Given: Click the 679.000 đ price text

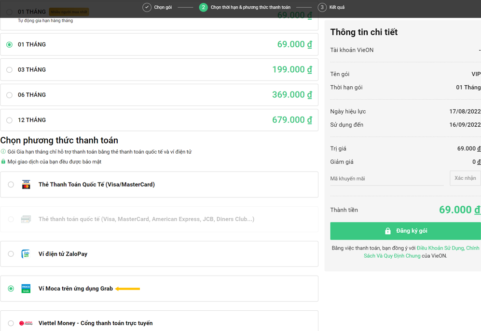Looking at the screenshot, I should pos(292,120).
